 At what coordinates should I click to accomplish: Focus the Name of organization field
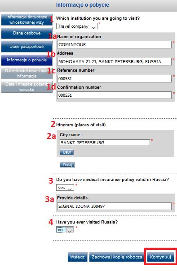tap(114, 45)
